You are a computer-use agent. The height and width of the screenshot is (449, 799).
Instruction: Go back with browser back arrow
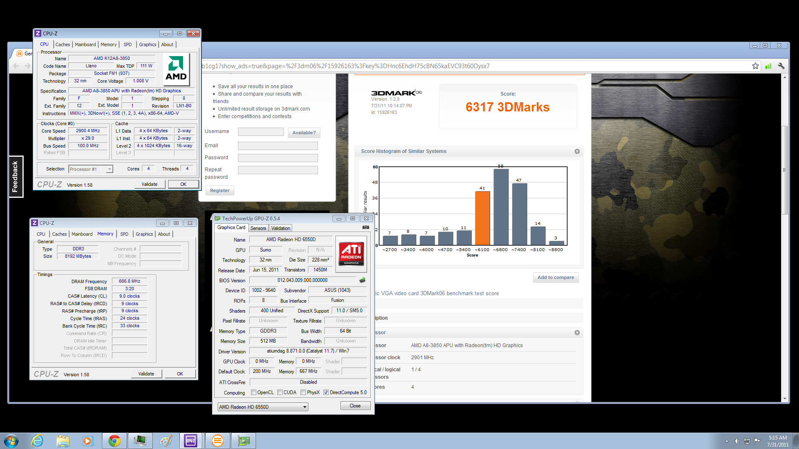(x=16, y=66)
